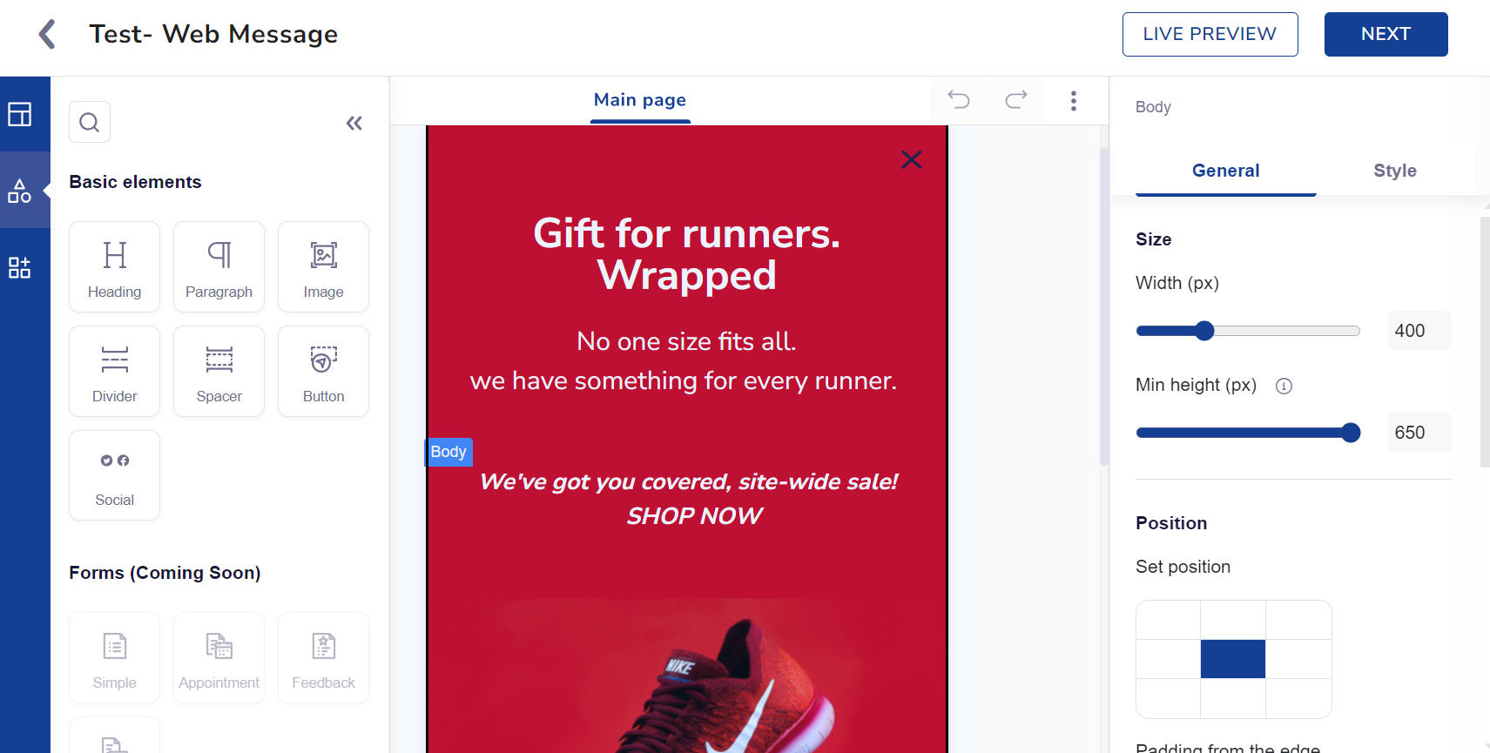The image size is (1490, 753).
Task: Open the General tab
Action: [x=1225, y=171]
